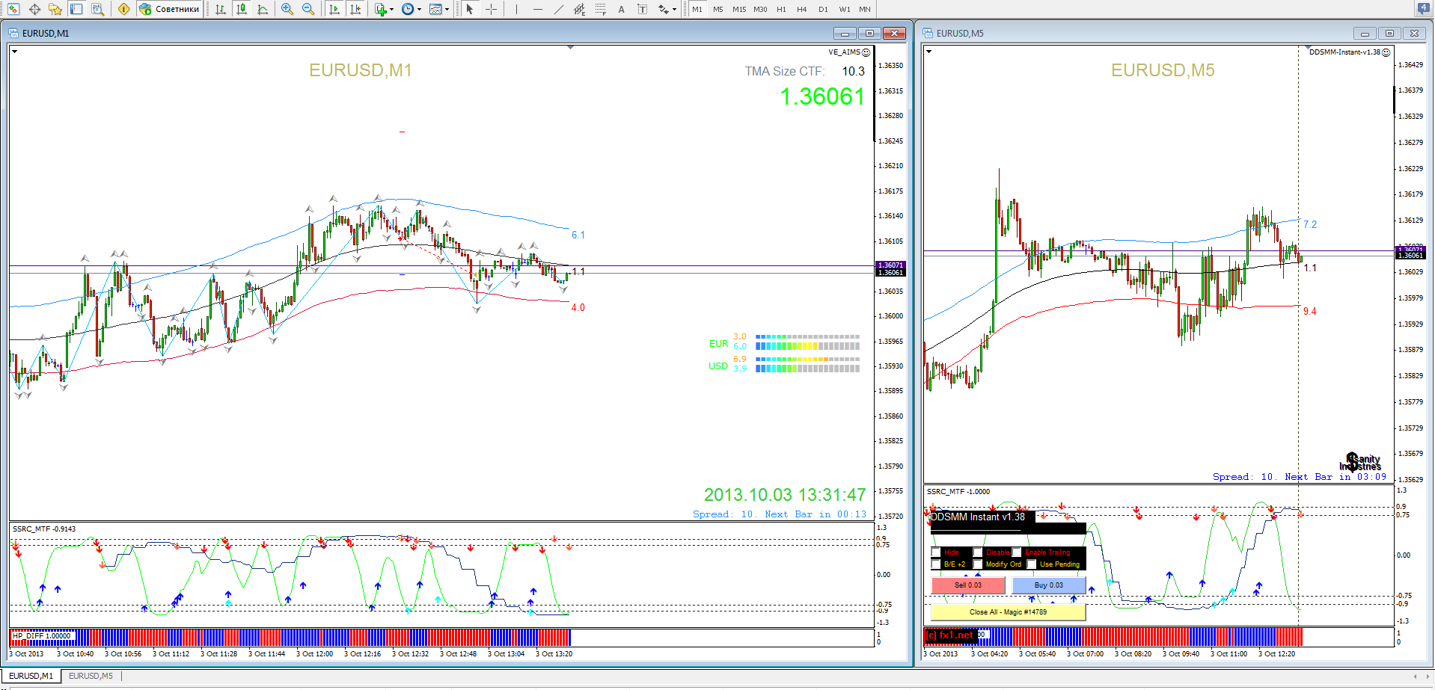Screen dimensions: 1435x690
Task: Select the horizontal line drawing tool
Action: tap(537, 9)
